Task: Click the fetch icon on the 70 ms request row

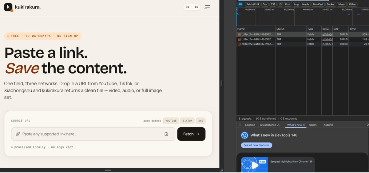Action: 239,44
